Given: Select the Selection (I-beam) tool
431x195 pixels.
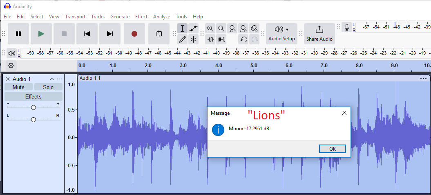Looking at the screenshot, I should [182, 28].
